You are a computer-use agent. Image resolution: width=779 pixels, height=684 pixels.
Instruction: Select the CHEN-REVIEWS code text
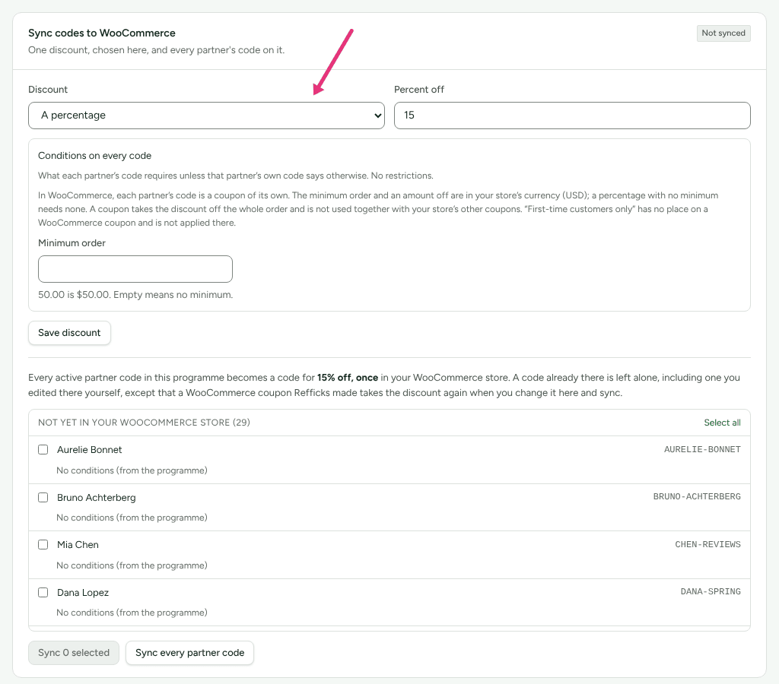tap(707, 544)
